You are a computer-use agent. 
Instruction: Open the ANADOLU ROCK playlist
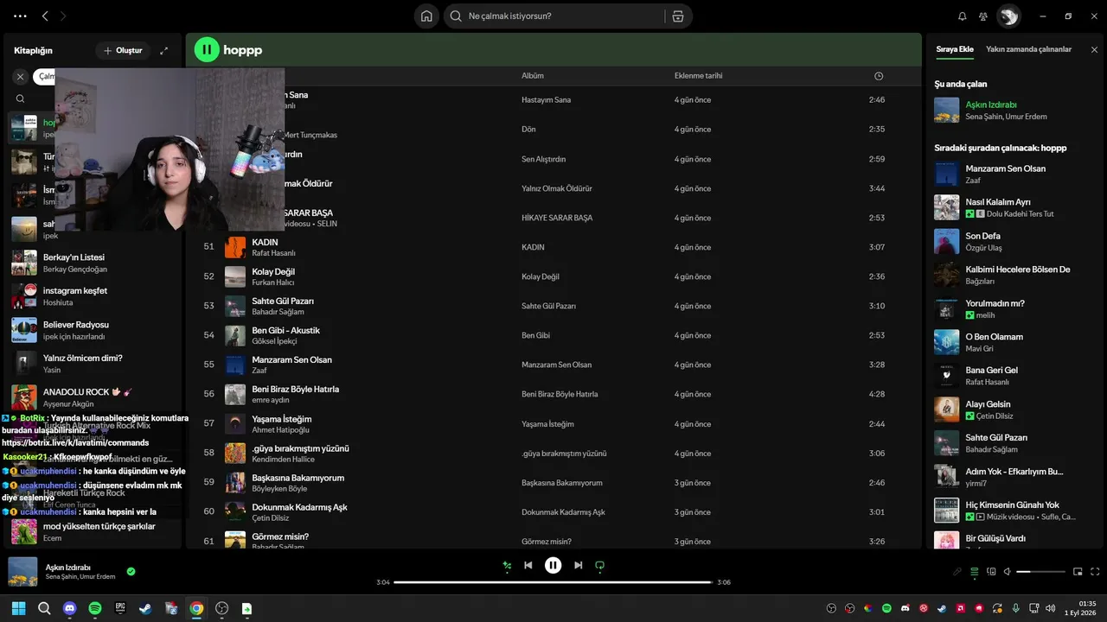(x=95, y=397)
